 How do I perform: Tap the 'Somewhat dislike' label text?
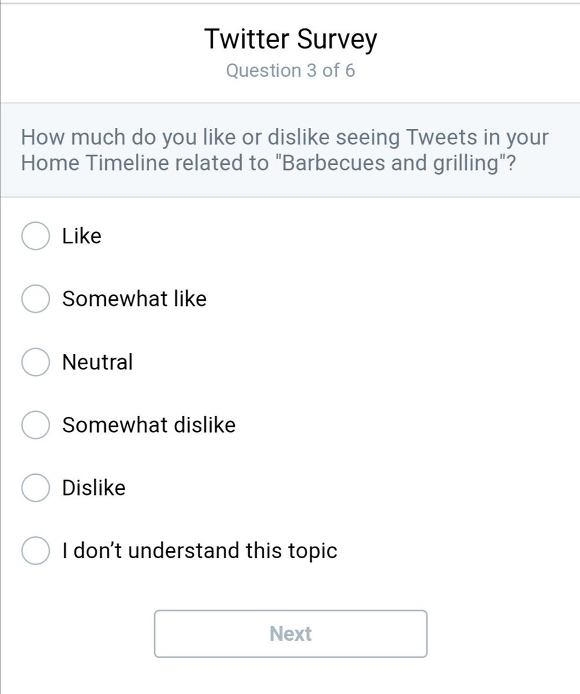[149, 425]
